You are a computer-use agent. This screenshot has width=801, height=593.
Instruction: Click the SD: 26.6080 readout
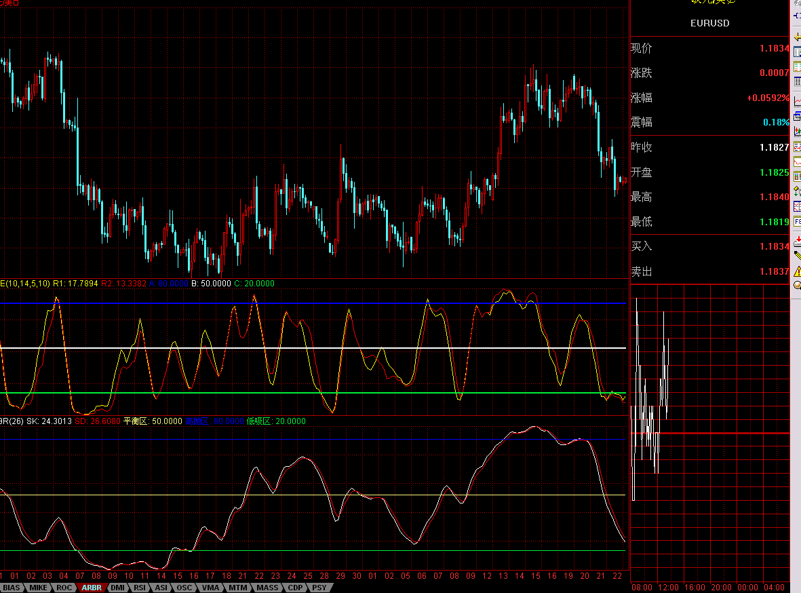click(98, 421)
